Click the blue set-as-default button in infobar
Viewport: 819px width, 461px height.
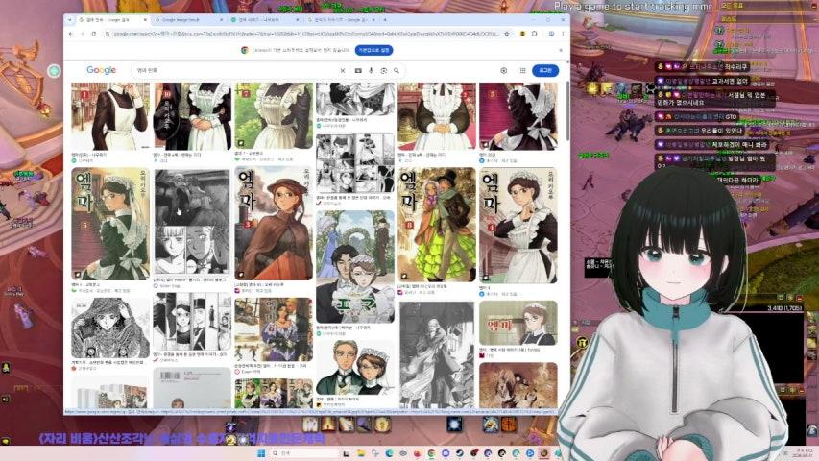click(374, 50)
